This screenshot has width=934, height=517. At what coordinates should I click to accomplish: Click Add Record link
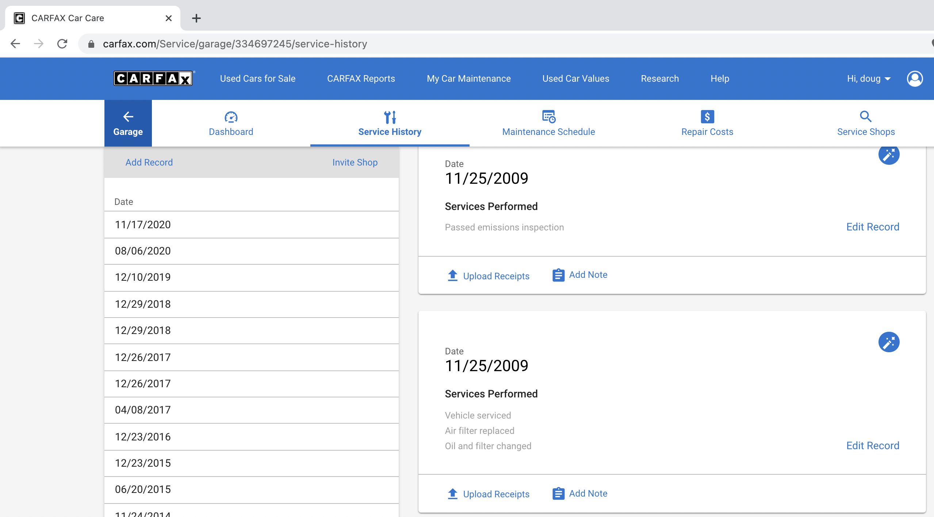pos(149,163)
